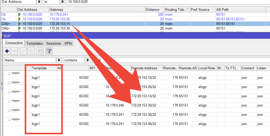The image size is (270, 136).
Task: Click the Pref. Source column header
Action: pos(203,10)
